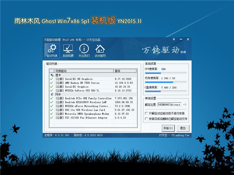Click the -> browse arrow beside path
Screen dimensions: 234x175
(185, 105)
